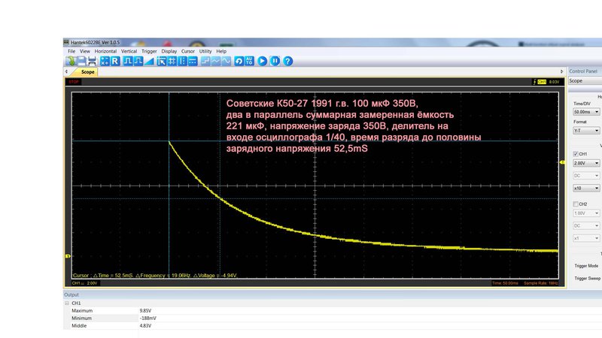Open the CH2 x1 probe dropdown
602x338 pixels.
[x=586, y=238]
